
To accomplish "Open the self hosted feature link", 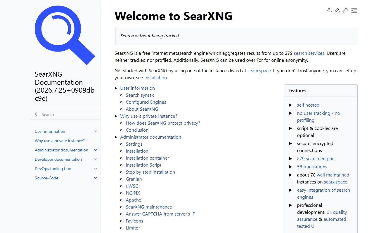I will (x=308, y=105).
